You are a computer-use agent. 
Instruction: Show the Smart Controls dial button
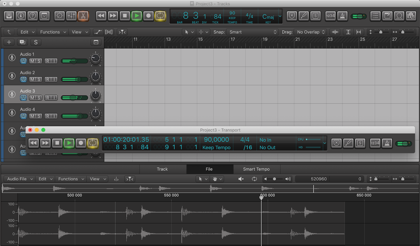click(59, 16)
